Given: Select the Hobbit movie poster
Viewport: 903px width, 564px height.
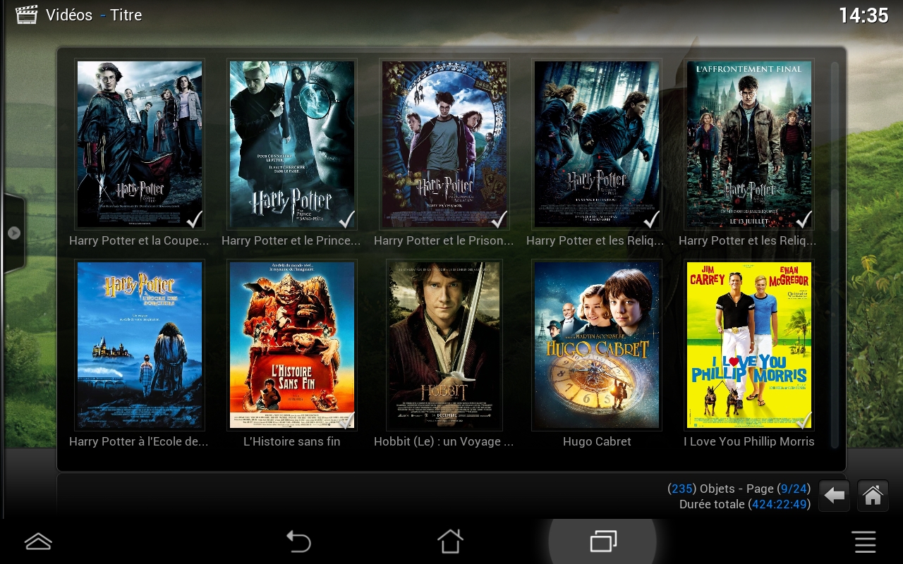Looking at the screenshot, I should pyautogui.click(x=444, y=345).
